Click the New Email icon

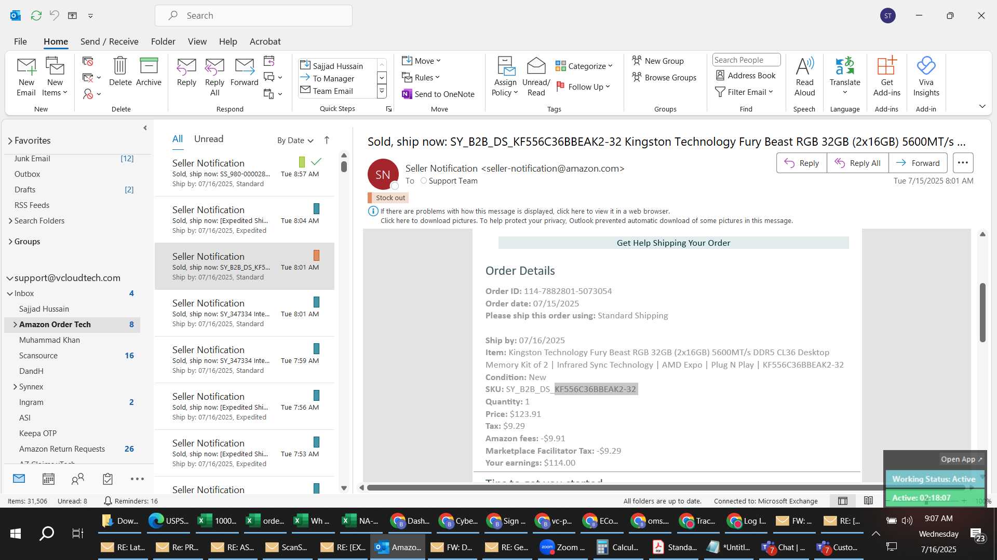(x=26, y=77)
